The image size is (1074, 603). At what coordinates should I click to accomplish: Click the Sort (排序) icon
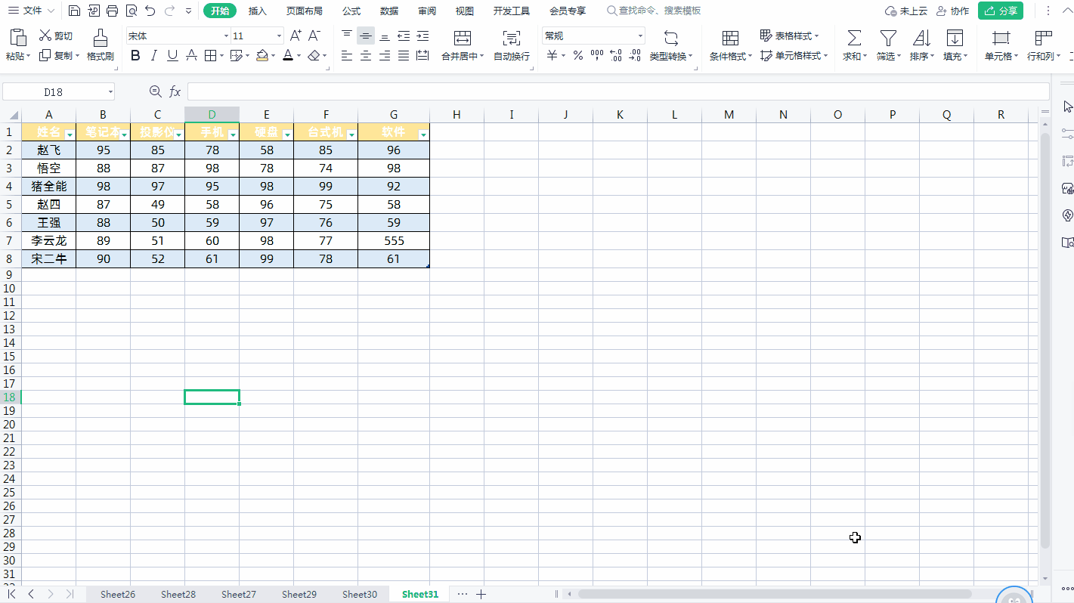[x=921, y=38]
